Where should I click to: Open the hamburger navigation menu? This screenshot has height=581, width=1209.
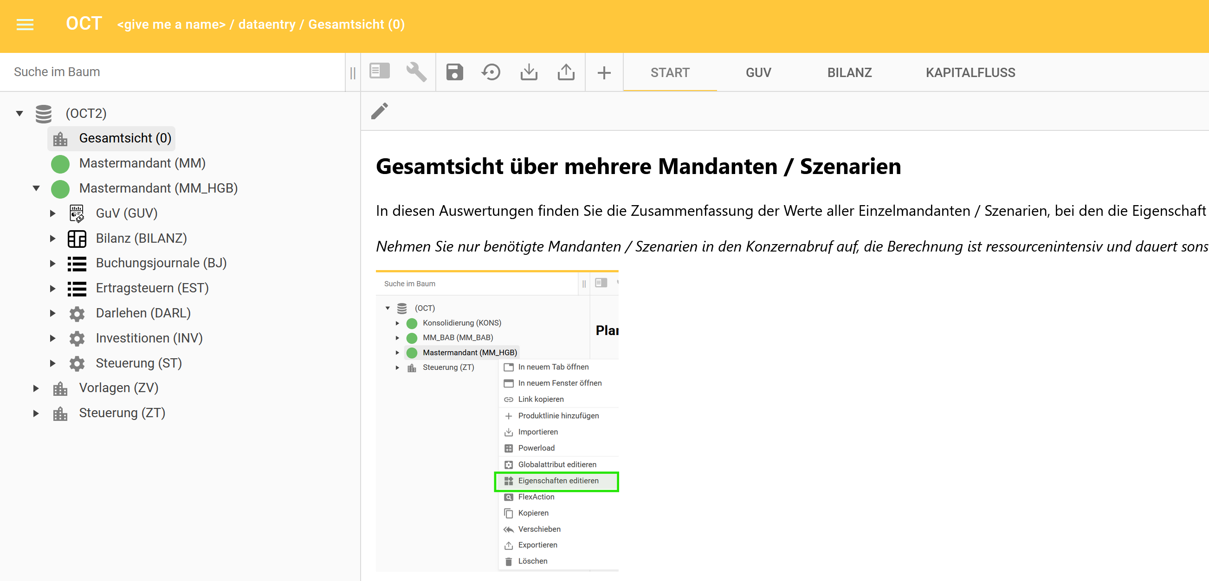25,25
